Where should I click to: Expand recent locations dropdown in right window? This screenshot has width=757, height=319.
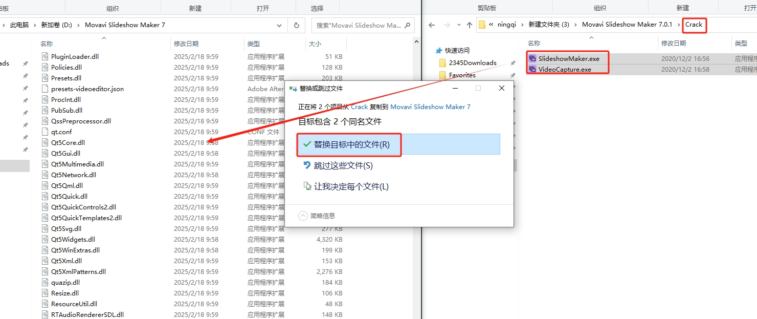[x=458, y=25]
